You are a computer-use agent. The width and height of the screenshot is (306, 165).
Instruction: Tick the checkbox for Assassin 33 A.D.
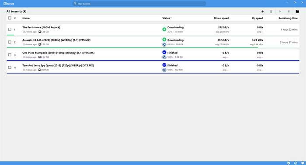point(10,42)
